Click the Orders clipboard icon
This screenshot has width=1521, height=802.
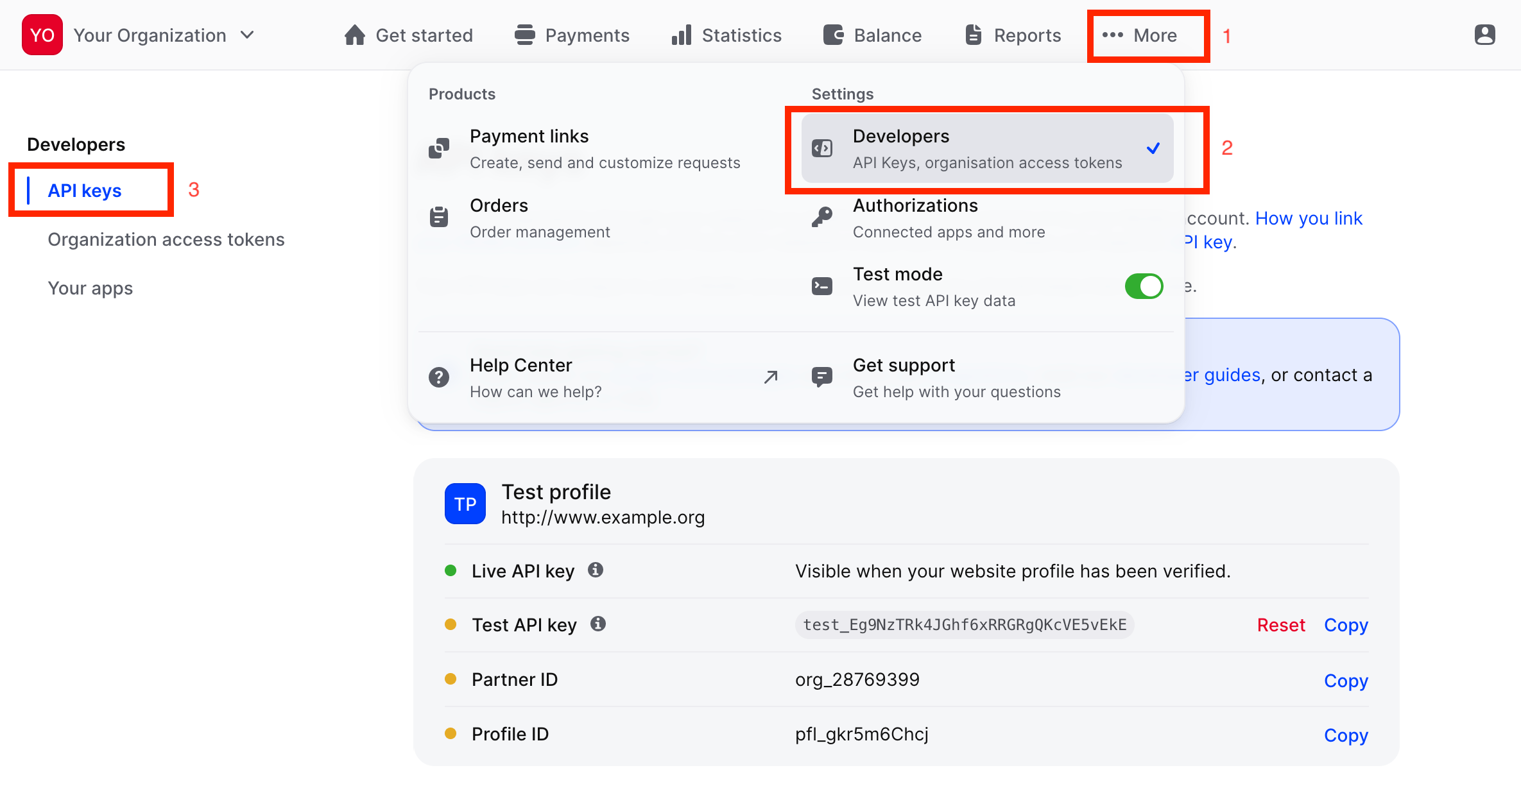pyautogui.click(x=439, y=218)
